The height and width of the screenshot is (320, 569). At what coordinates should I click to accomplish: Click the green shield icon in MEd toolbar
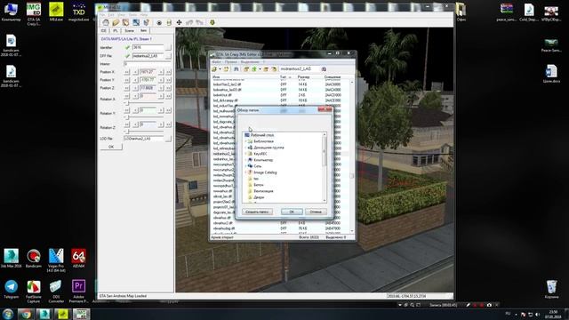click(x=212, y=22)
